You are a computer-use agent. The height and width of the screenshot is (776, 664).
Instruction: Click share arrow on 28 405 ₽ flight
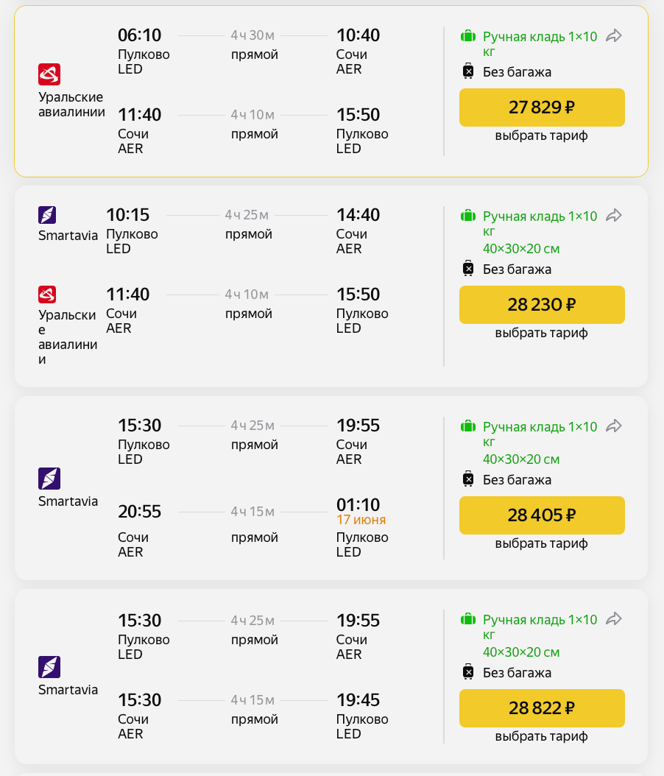[x=614, y=426]
